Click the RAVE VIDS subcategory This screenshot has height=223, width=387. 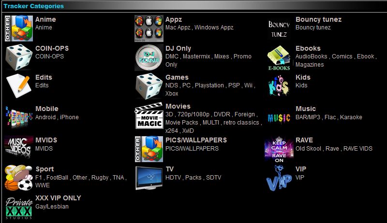(357, 149)
